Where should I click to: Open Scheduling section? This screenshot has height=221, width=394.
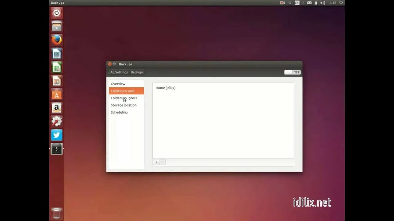[x=127, y=112]
